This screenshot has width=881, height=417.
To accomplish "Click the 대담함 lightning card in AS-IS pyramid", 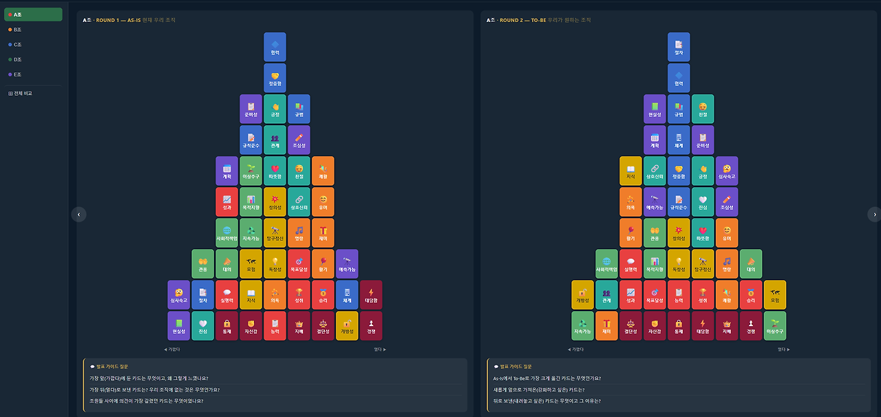I will (x=371, y=295).
